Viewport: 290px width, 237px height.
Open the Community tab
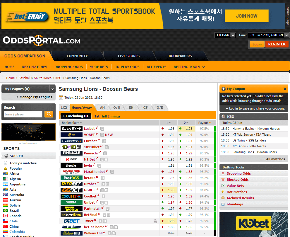pos(77,56)
